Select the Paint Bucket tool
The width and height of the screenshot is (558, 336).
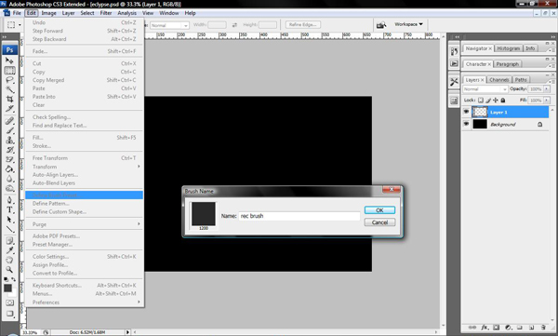(x=9, y=168)
